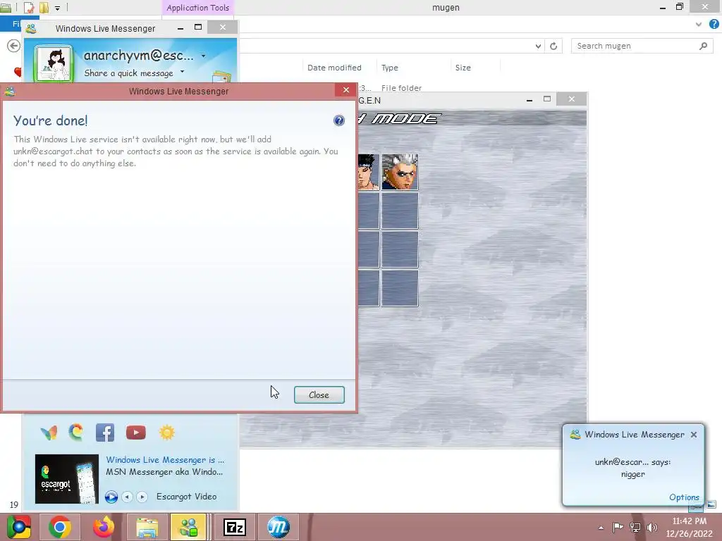This screenshot has height=541, width=722.
Task: Open the help icon in Messenger dialog
Action: point(339,120)
